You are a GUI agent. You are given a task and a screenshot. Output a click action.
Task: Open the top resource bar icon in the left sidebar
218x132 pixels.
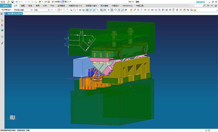click(2, 20)
